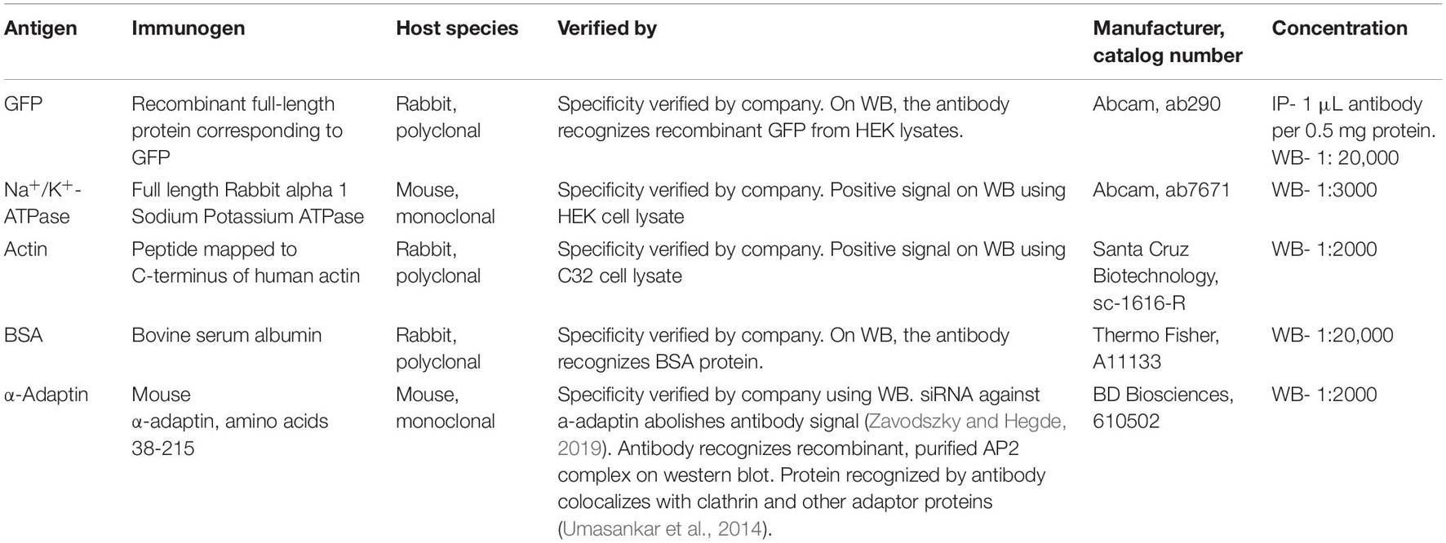Open the Zavodszky and Hegde, 2019 citation link

coord(811,435)
